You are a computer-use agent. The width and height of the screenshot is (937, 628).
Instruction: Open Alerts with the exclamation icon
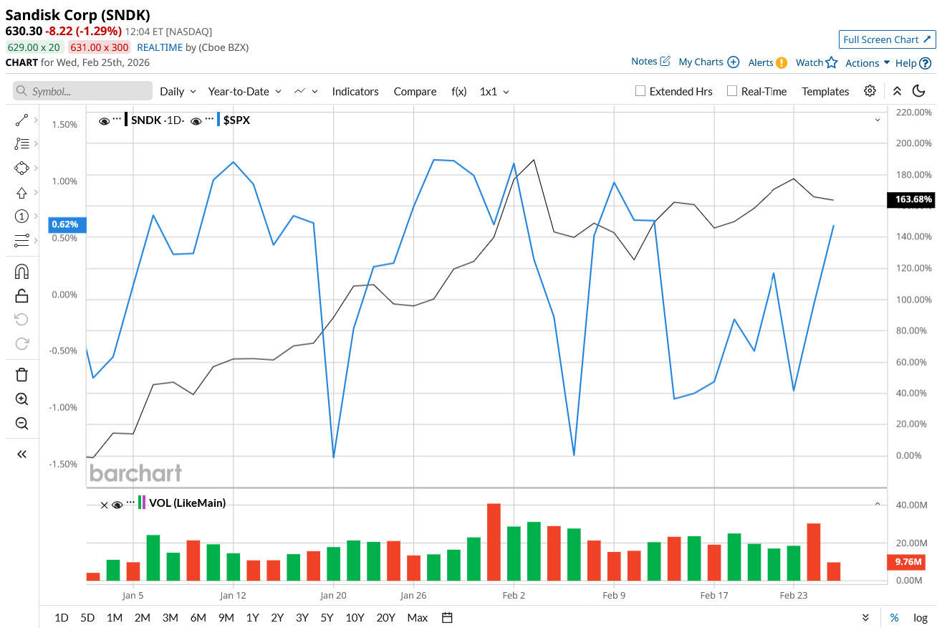782,62
